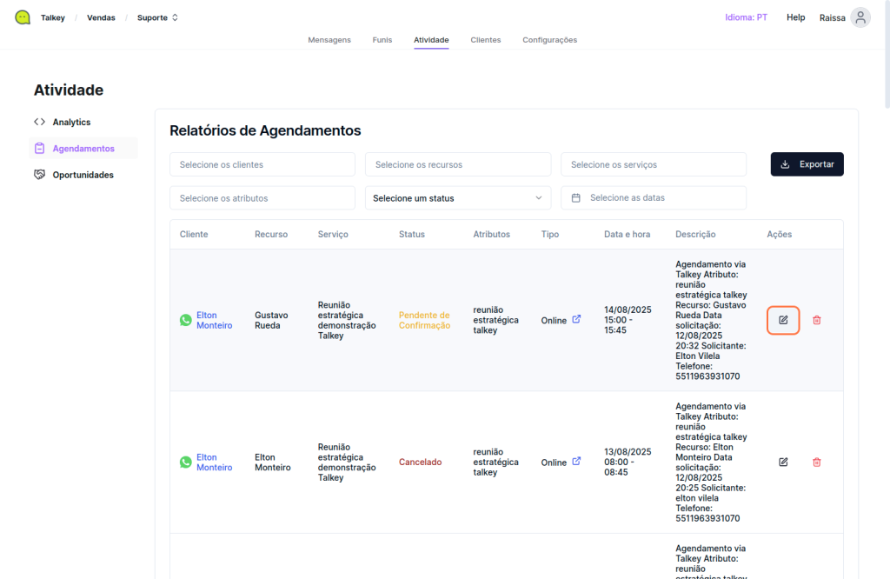This screenshot has height=579, width=890.
Task: Delete the Gustavo Rueda appointment
Action: (x=816, y=320)
